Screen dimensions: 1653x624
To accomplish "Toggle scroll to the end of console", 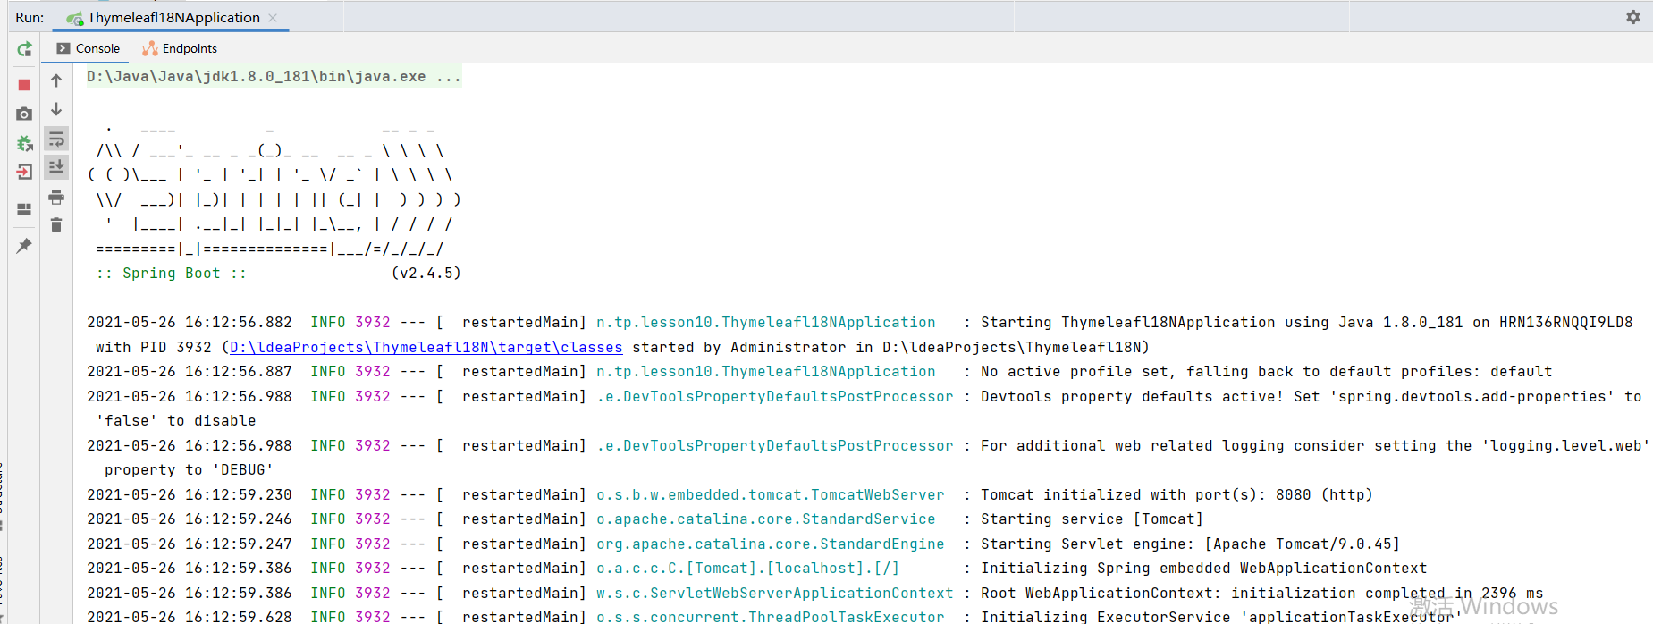I will pos(56,166).
